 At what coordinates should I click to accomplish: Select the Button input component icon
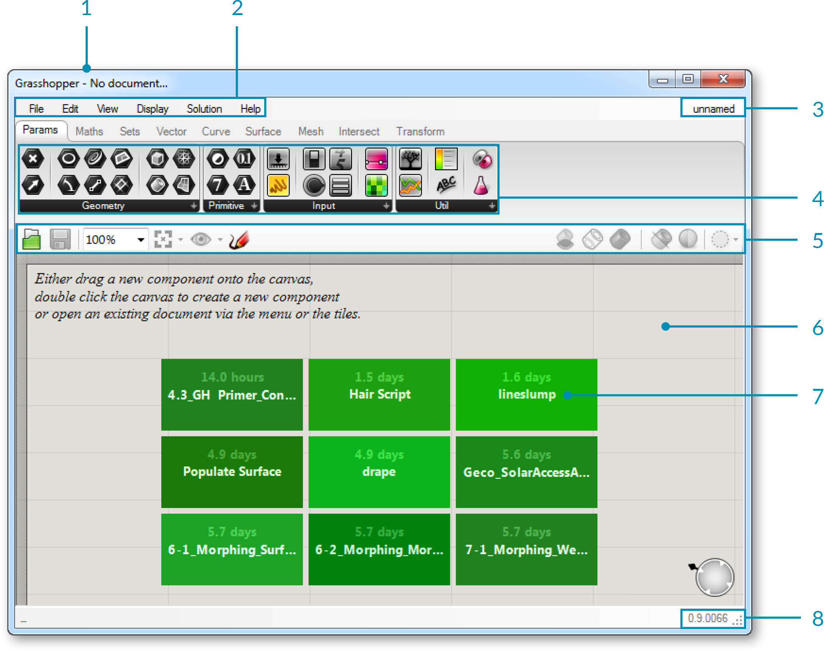click(x=313, y=186)
